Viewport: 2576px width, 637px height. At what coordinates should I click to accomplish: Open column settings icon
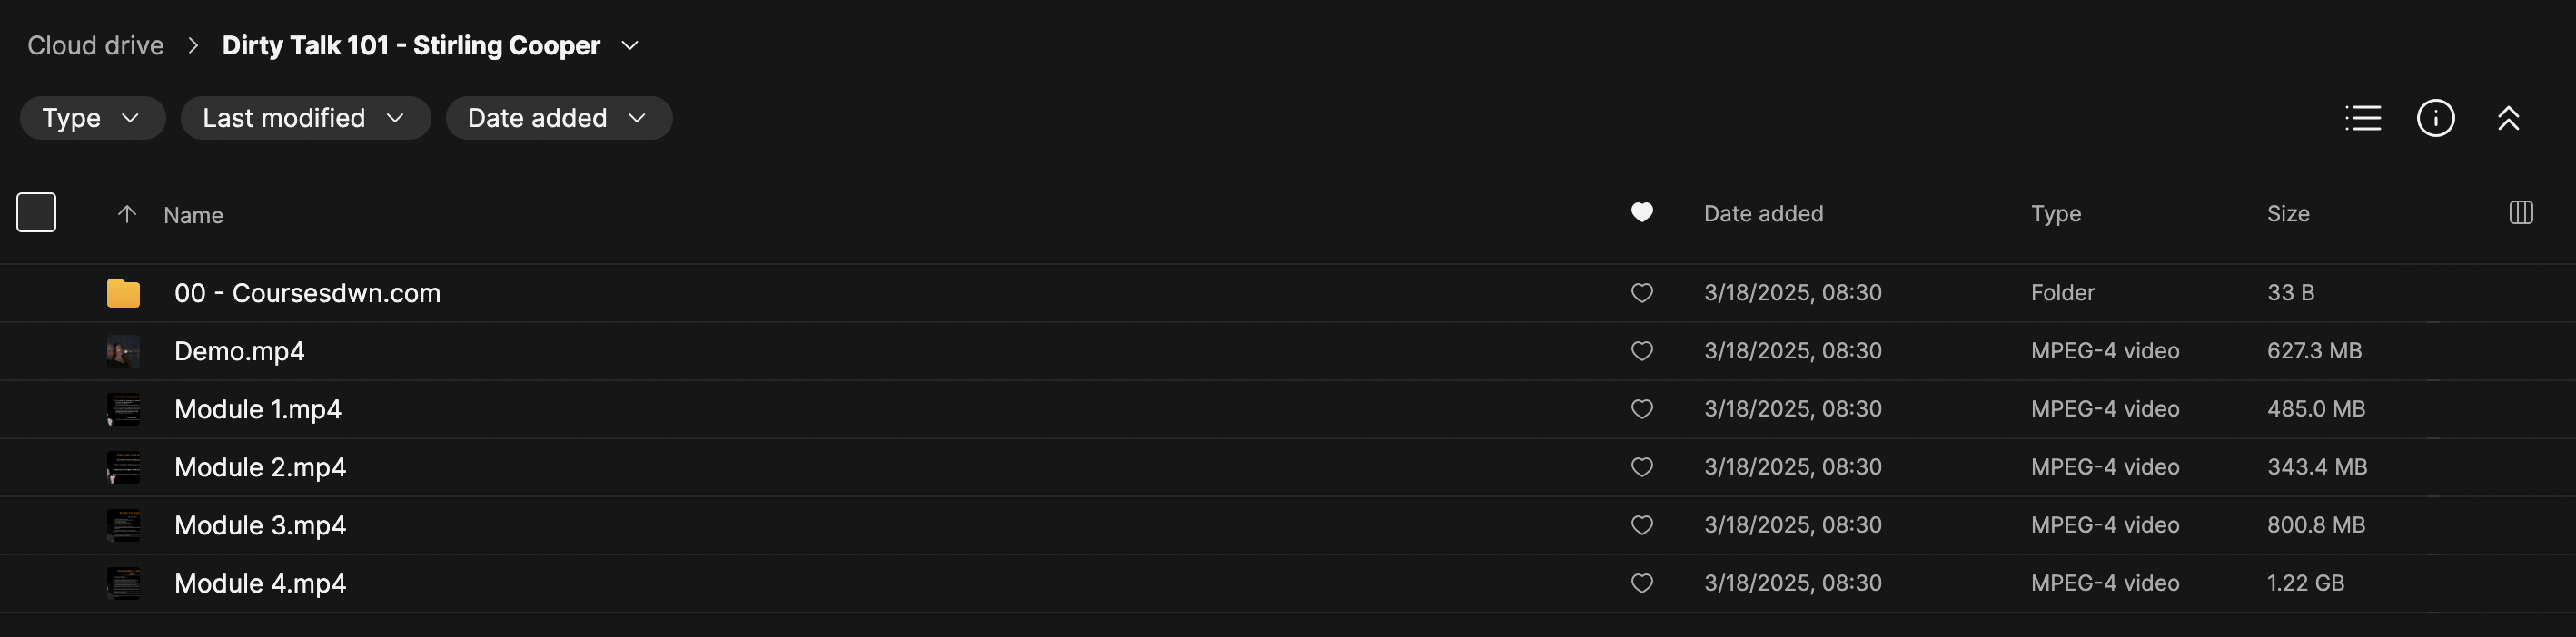(x=2521, y=212)
